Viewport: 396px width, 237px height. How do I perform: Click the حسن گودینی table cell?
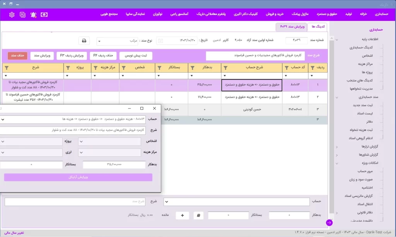coord(251,110)
